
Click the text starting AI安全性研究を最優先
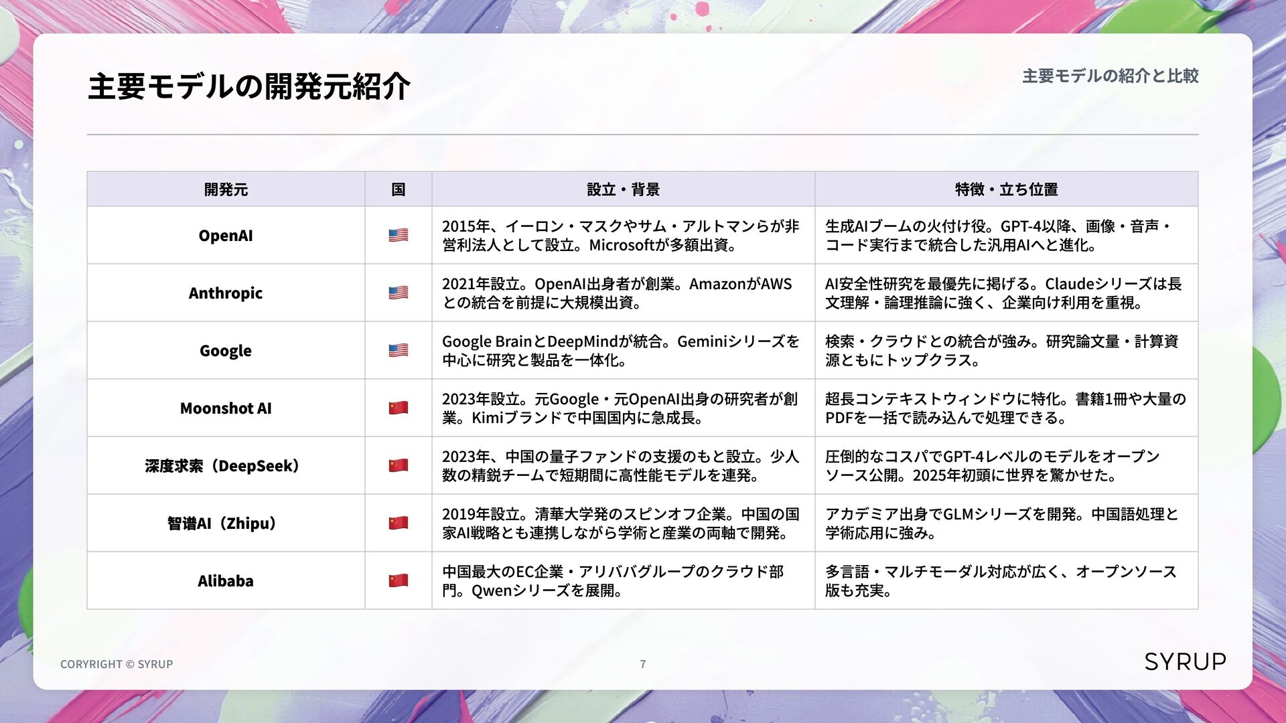click(1003, 293)
